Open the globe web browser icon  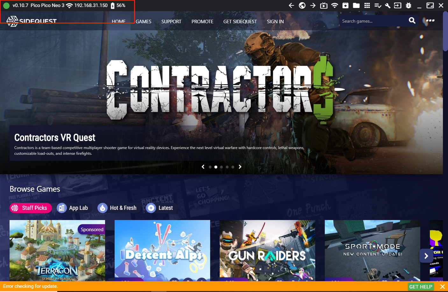(302, 5)
